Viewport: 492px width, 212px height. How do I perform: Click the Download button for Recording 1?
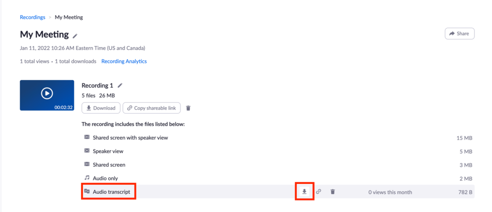[x=101, y=108]
